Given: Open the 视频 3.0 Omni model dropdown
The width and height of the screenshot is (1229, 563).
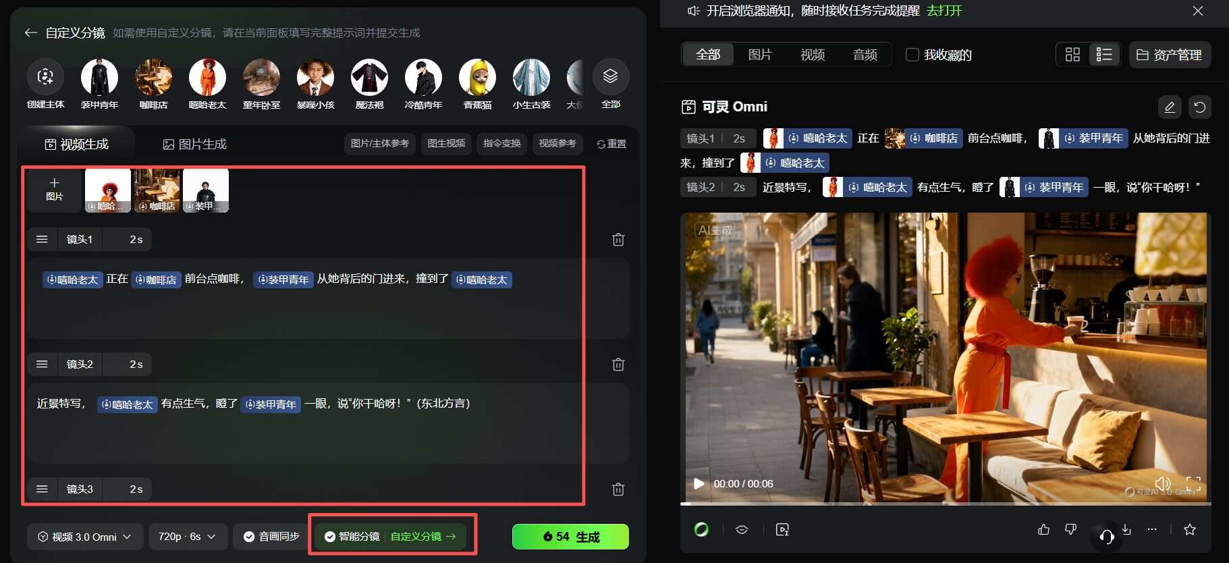Looking at the screenshot, I should [x=85, y=537].
